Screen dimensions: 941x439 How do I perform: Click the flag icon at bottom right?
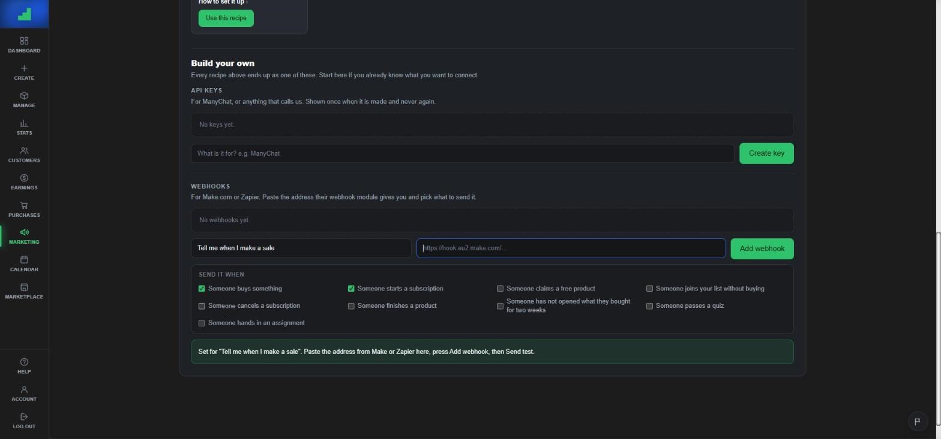point(918,422)
